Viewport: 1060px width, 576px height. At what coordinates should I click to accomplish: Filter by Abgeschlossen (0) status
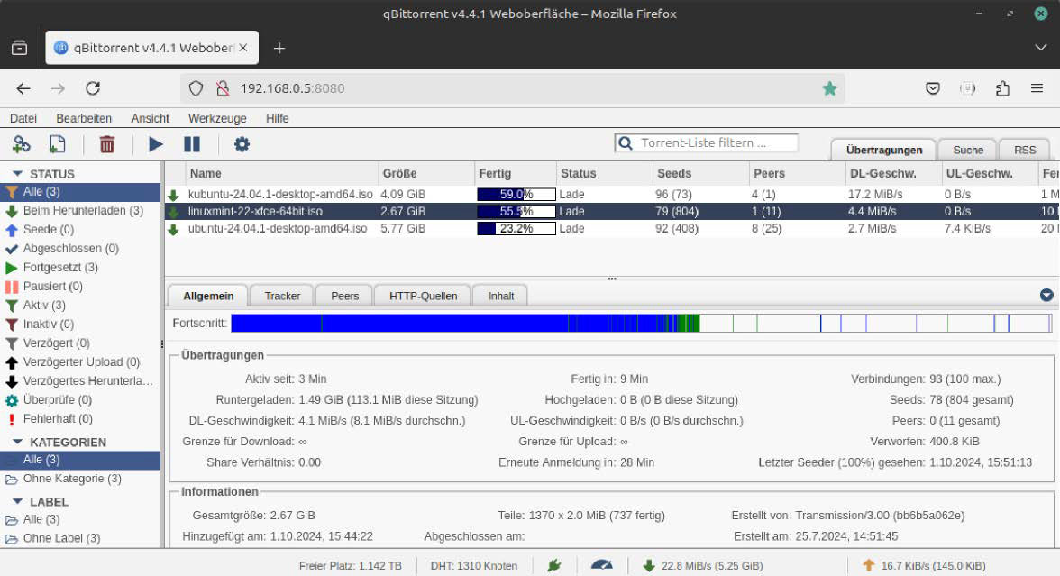79,249
